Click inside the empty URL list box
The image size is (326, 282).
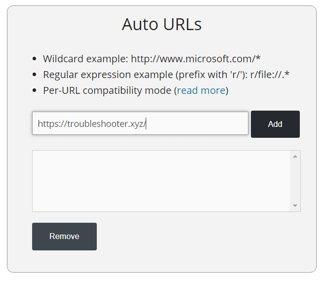tap(161, 181)
